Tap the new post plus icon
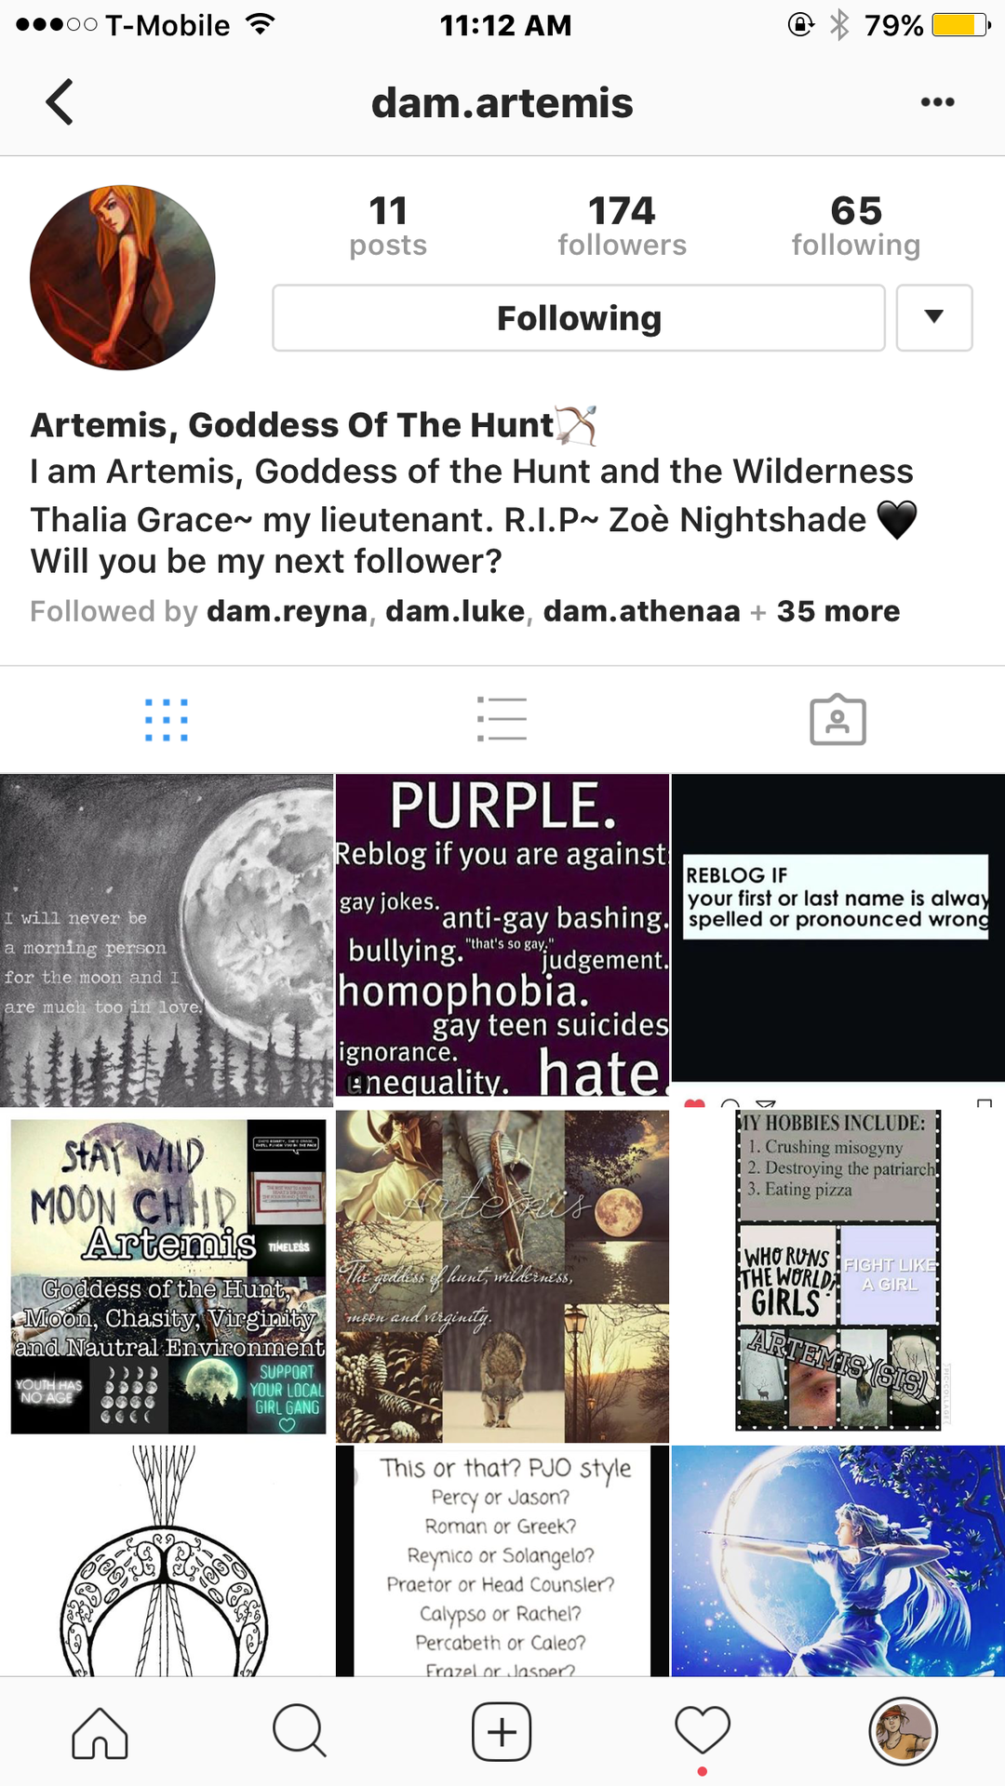 coord(502,1732)
